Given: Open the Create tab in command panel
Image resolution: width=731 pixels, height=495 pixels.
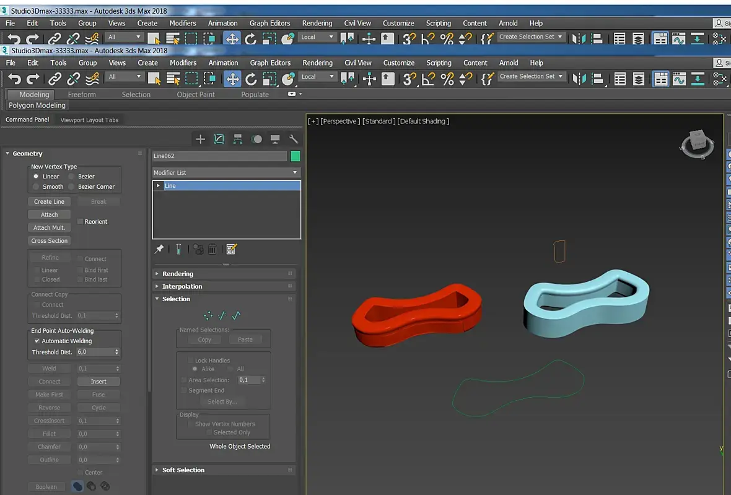Looking at the screenshot, I should pos(200,139).
